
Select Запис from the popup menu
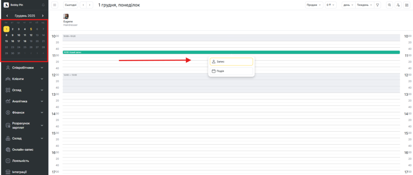click(x=231, y=61)
